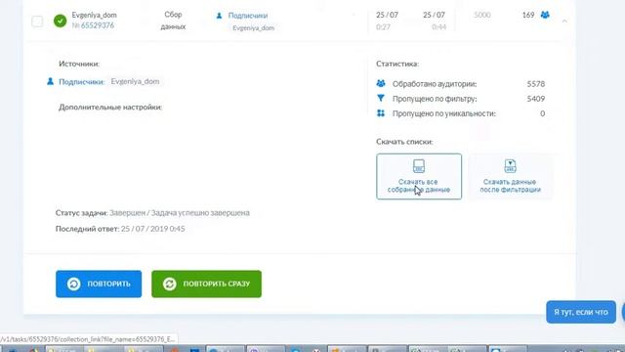The image size is (625, 352).
Task: Click the result count 169
Action: [x=528, y=15]
